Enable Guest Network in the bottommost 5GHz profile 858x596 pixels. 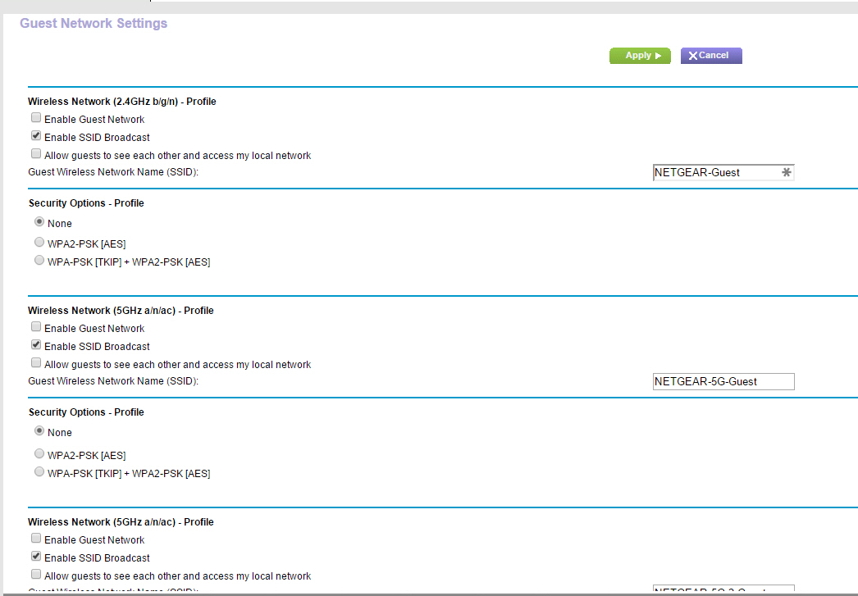coord(36,539)
